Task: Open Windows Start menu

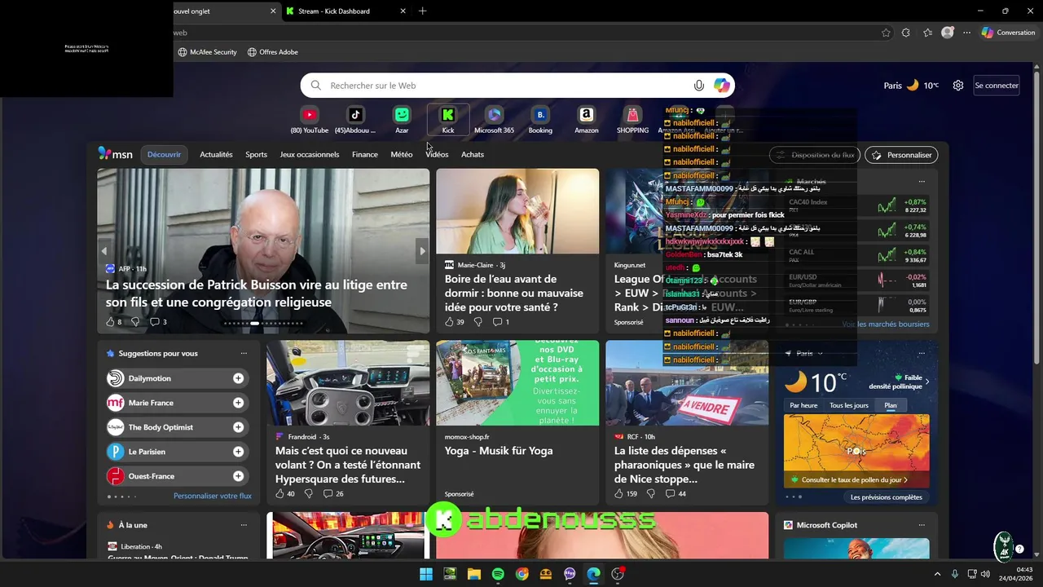Action: coord(426,574)
